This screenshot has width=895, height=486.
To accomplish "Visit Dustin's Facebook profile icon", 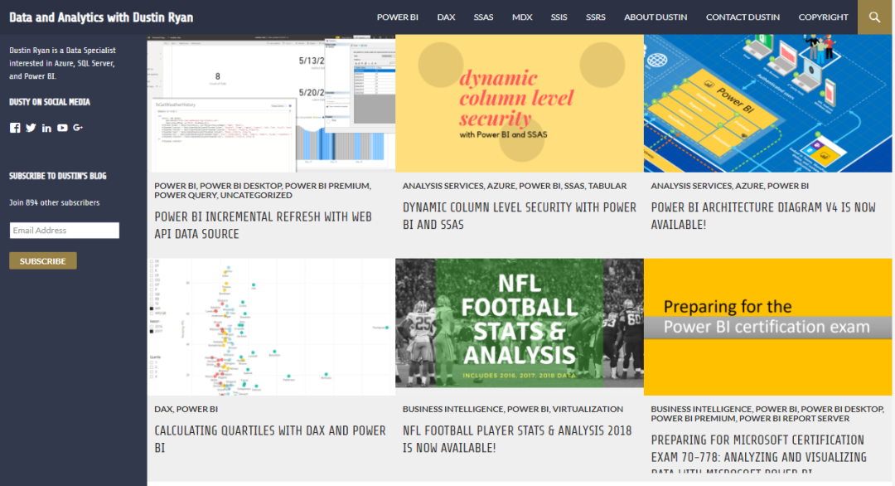I will point(15,128).
